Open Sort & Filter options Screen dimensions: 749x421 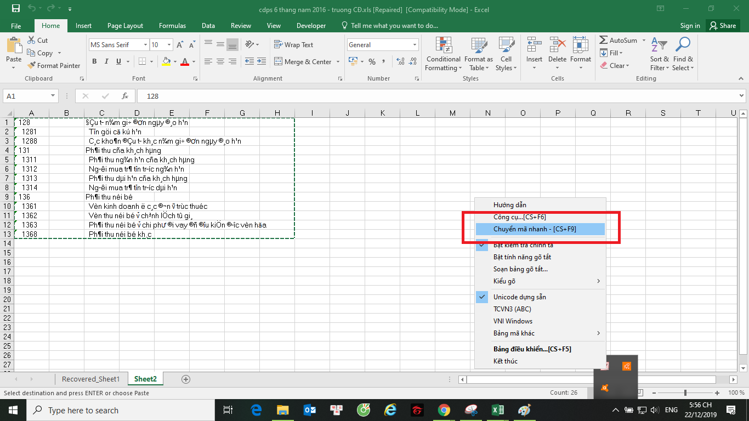click(x=659, y=53)
